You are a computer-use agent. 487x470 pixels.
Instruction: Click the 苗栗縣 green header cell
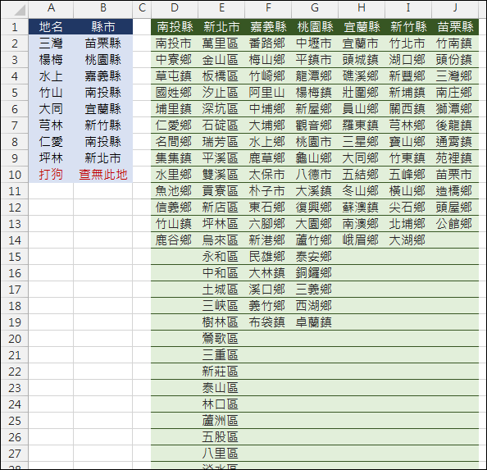click(455, 27)
